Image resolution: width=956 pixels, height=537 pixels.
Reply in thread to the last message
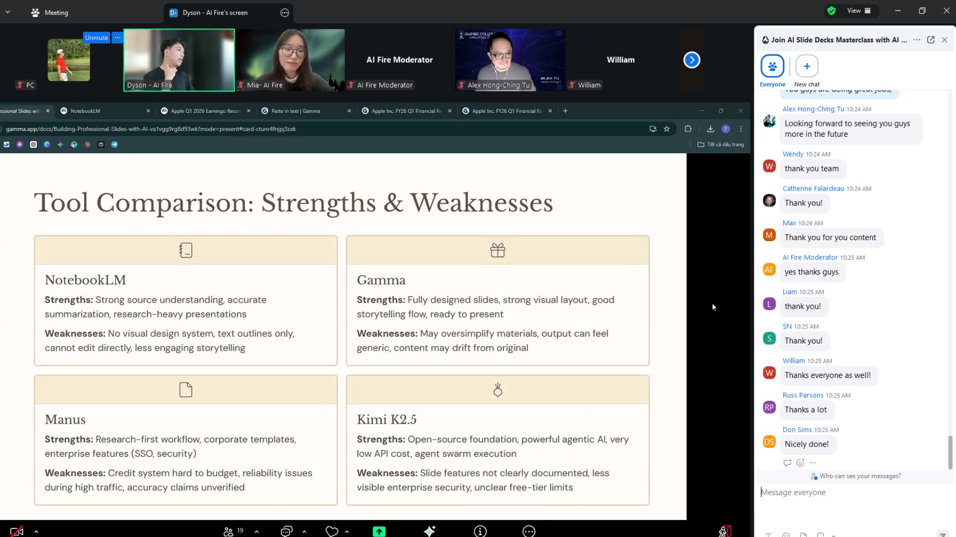pos(787,462)
